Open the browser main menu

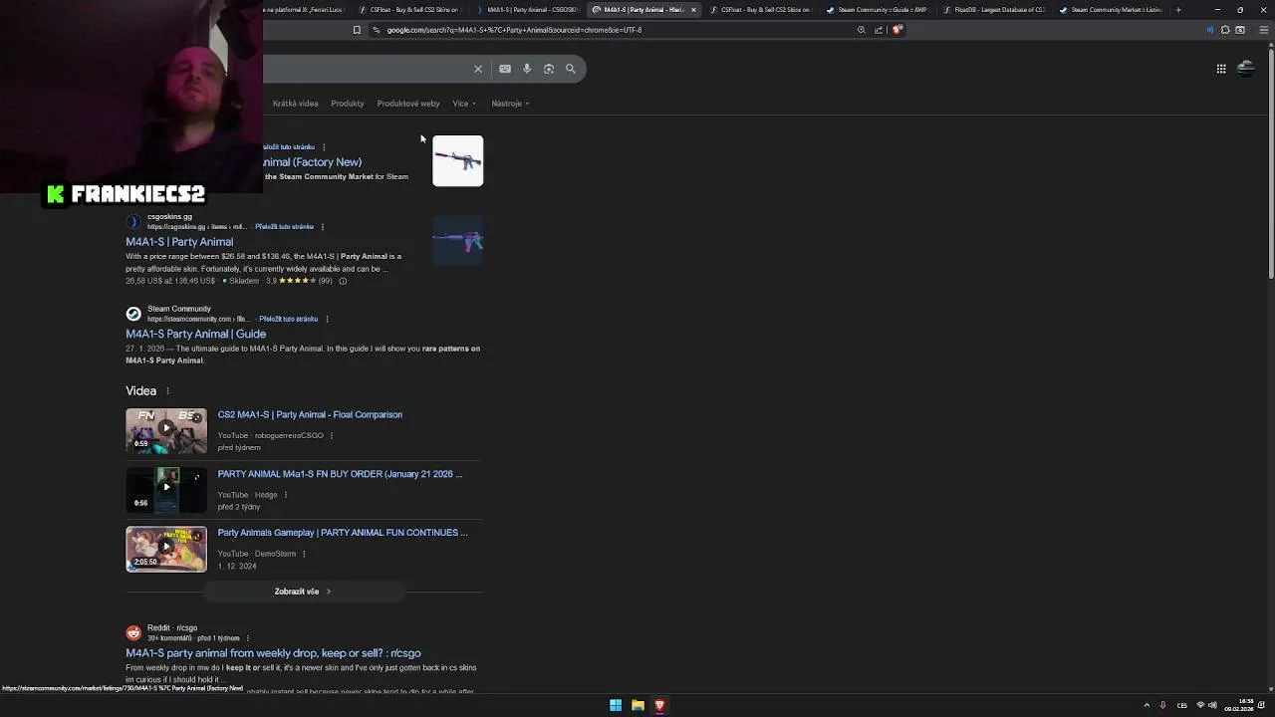tap(1264, 30)
